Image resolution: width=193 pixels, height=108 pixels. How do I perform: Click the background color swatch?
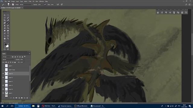point(7,46)
